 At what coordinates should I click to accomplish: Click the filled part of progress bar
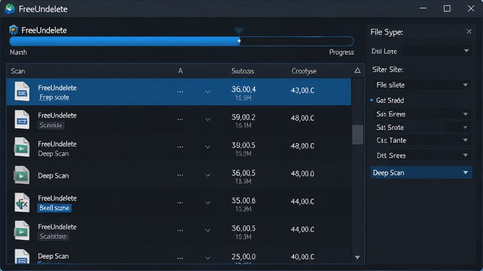coord(124,41)
